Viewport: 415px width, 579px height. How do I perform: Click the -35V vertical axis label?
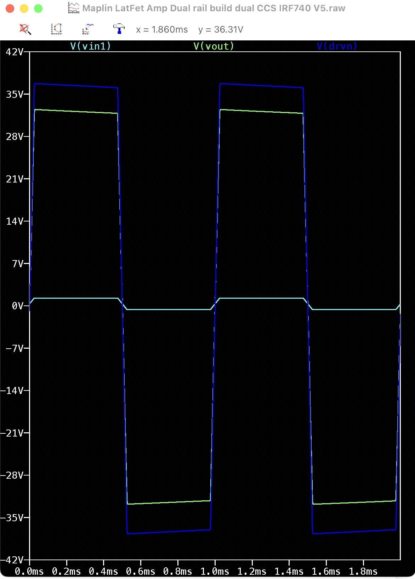tap(12, 518)
